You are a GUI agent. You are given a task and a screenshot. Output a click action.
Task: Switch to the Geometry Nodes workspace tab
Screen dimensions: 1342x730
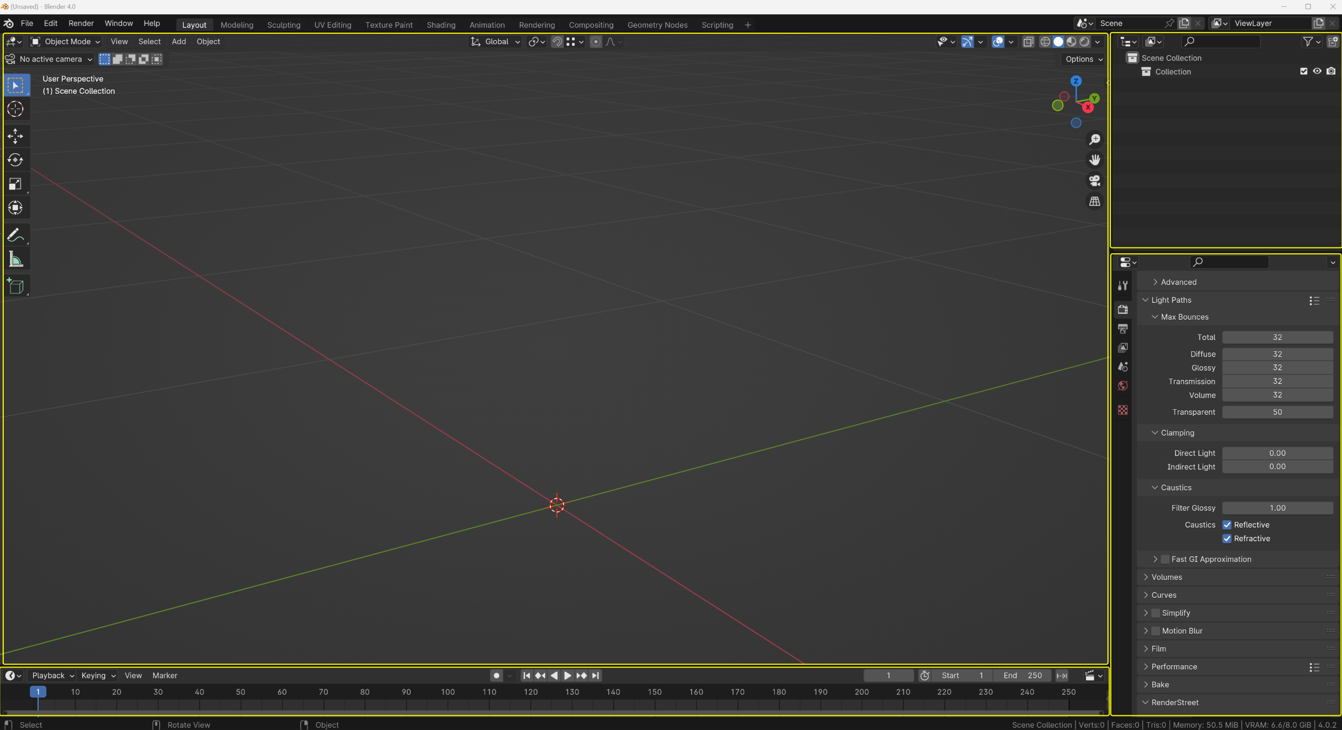(657, 25)
